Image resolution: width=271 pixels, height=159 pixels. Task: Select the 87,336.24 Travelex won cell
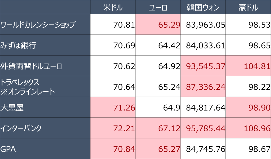203,86
